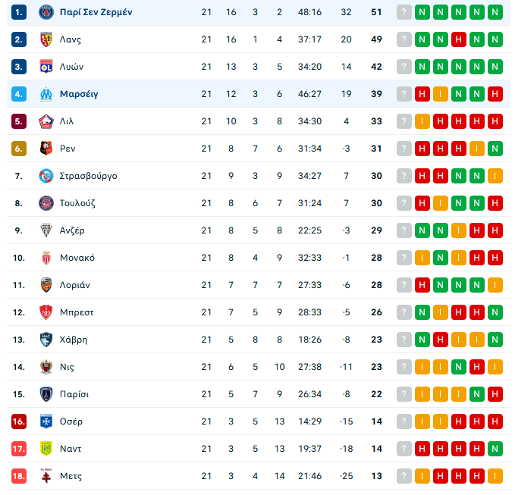Open the Μαρσέιγ team link
This screenshot has width=515, height=495.
click(79, 94)
